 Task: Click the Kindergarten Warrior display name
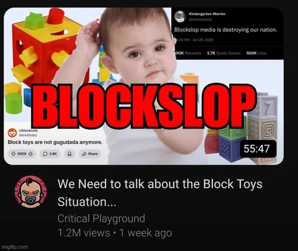pyautogui.click(x=207, y=14)
